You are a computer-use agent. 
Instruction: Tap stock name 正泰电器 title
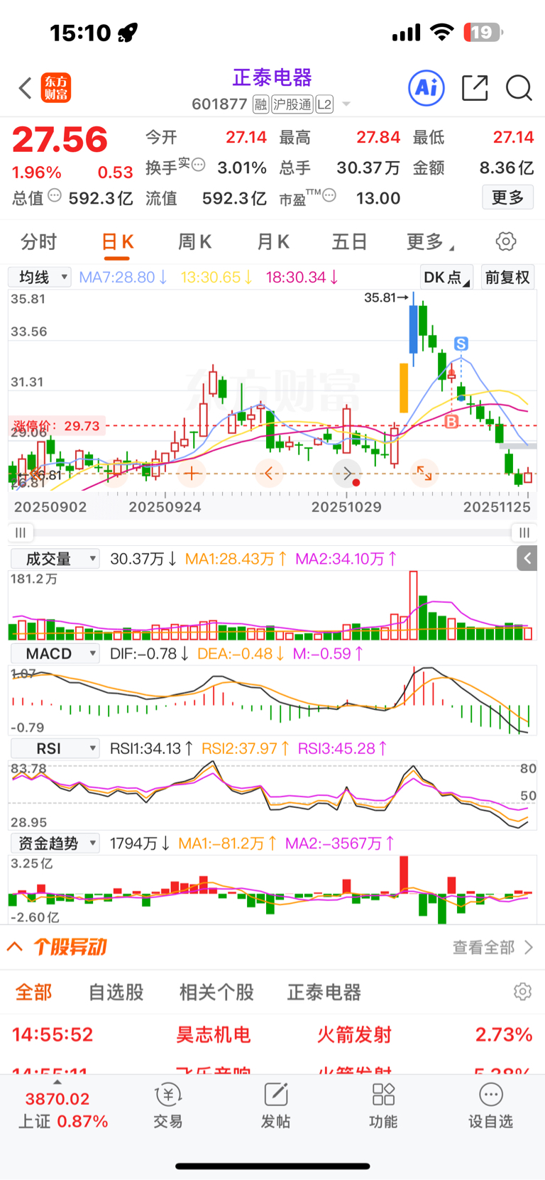click(x=272, y=77)
